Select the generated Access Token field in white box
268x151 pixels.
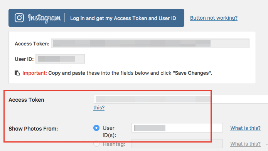tap(150, 44)
